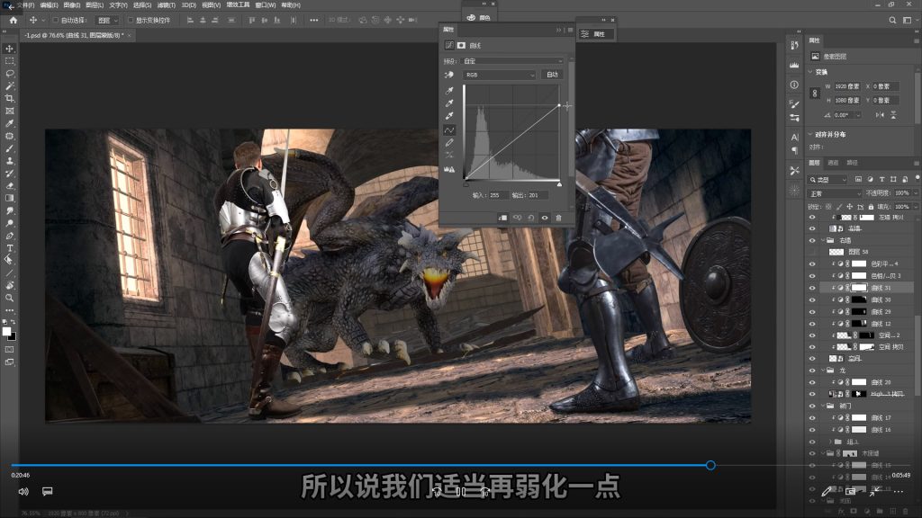922x518 pixels.
Task: Open the 正常 blend mode dropdown
Action: tap(834, 193)
